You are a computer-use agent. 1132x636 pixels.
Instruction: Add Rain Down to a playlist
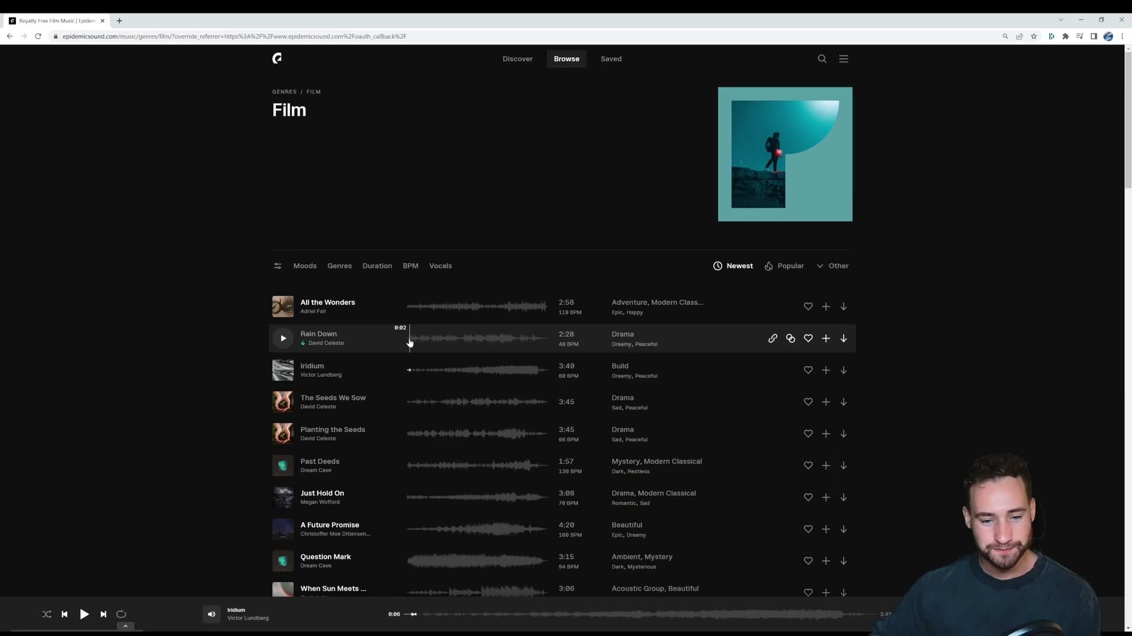click(x=826, y=338)
